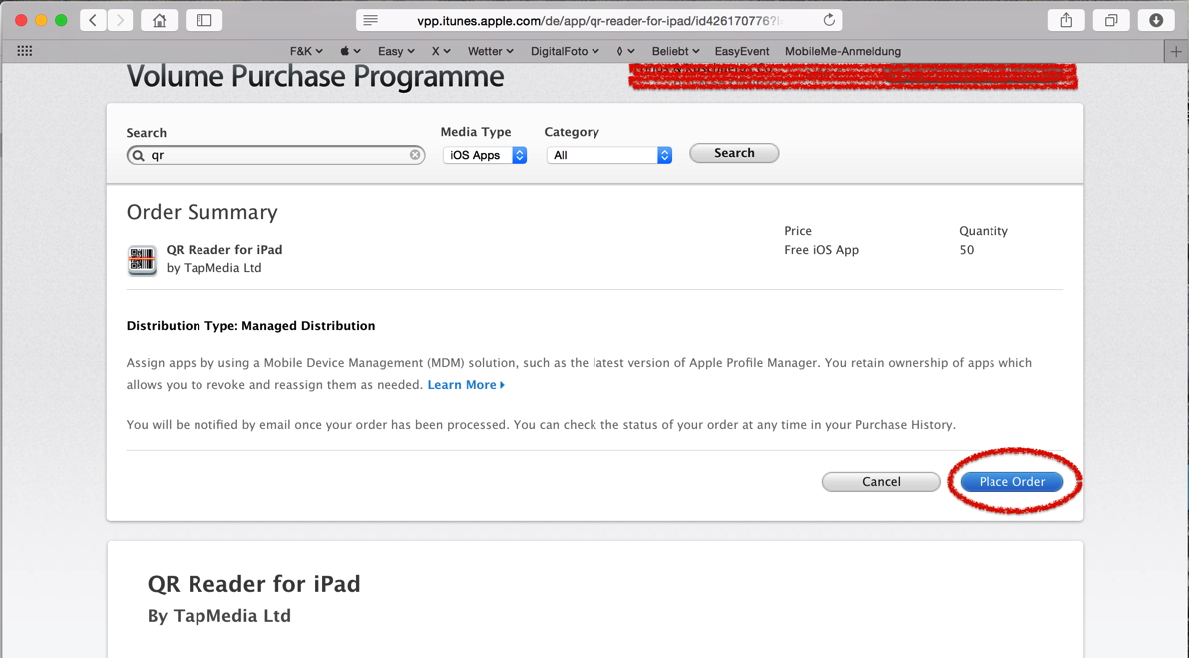Image resolution: width=1189 pixels, height=658 pixels.
Task: Open the MobileMe-Anmeldung bookmark
Action: (x=843, y=51)
